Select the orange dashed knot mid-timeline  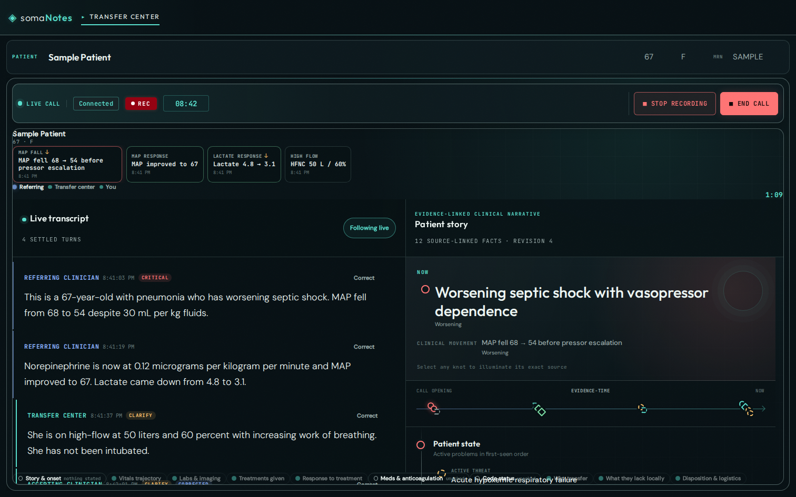click(x=642, y=409)
